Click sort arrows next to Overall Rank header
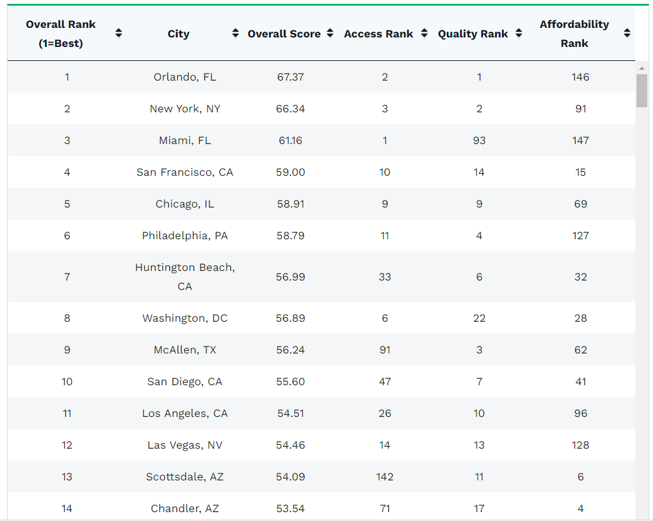653x521 pixels. point(119,34)
